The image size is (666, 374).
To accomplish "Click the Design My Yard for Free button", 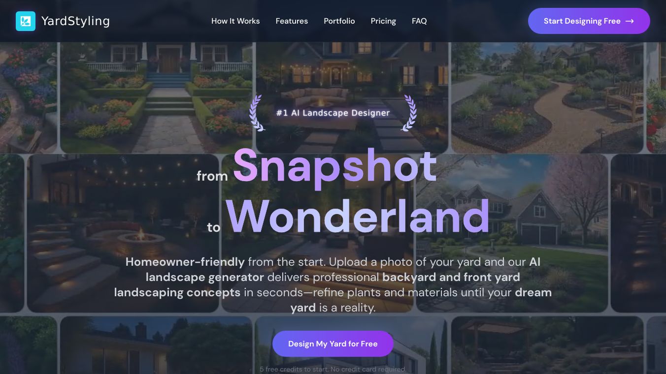I will click(333, 343).
